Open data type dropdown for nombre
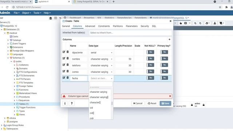Screen dimensions: 233x131 (x=101, y=59)
